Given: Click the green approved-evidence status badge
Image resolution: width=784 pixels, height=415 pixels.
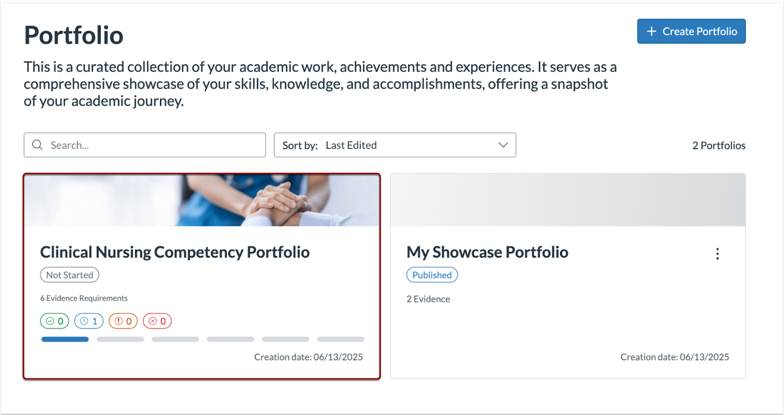Looking at the screenshot, I should pyautogui.click(x=54, y=321).
